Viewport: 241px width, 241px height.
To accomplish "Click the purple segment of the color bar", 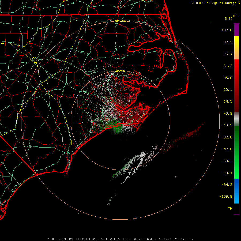I will tap(236, 30).
